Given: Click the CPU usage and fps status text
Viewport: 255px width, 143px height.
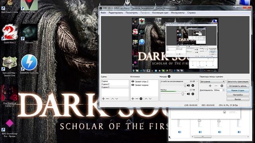Looking at the screenshot, I should click(228, 105).
